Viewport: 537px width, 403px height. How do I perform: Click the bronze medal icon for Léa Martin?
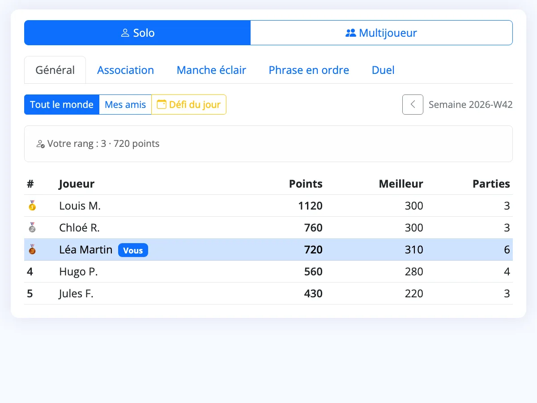[x=32, y=250]
